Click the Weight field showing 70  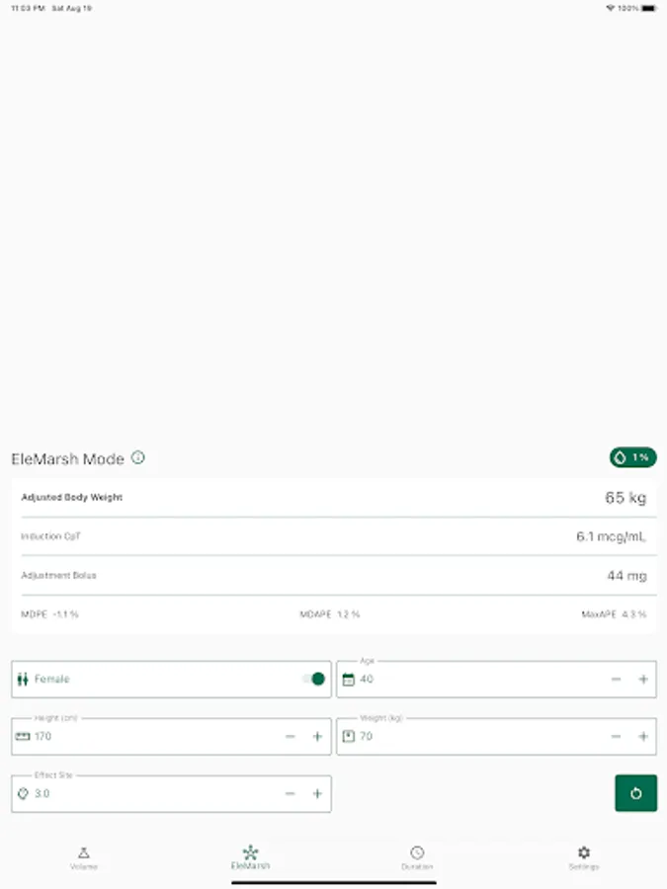tap(496, 736)
